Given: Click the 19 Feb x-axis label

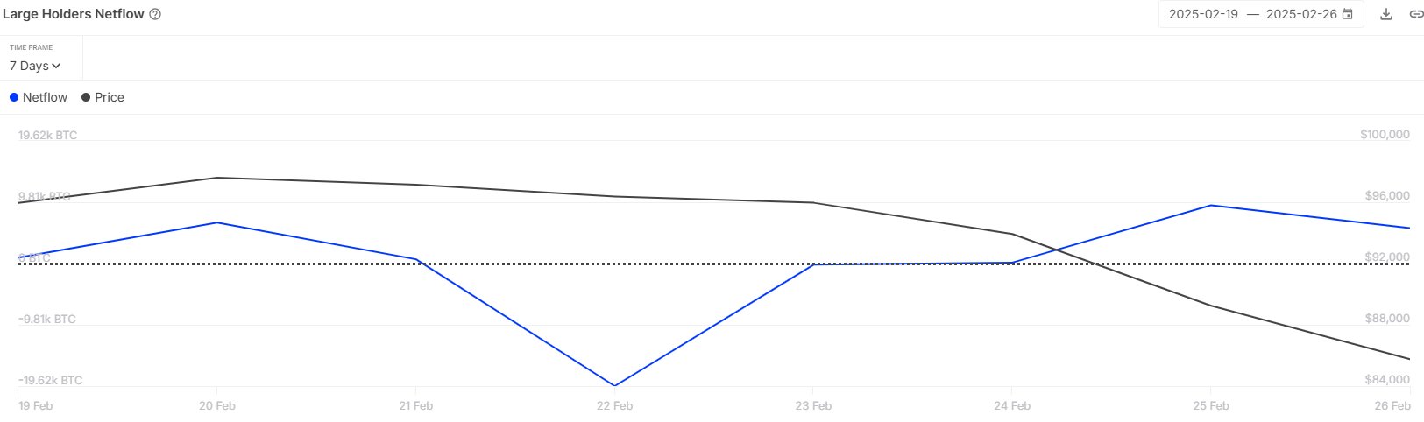Looking at the screenshot, I should coord(36,405).
